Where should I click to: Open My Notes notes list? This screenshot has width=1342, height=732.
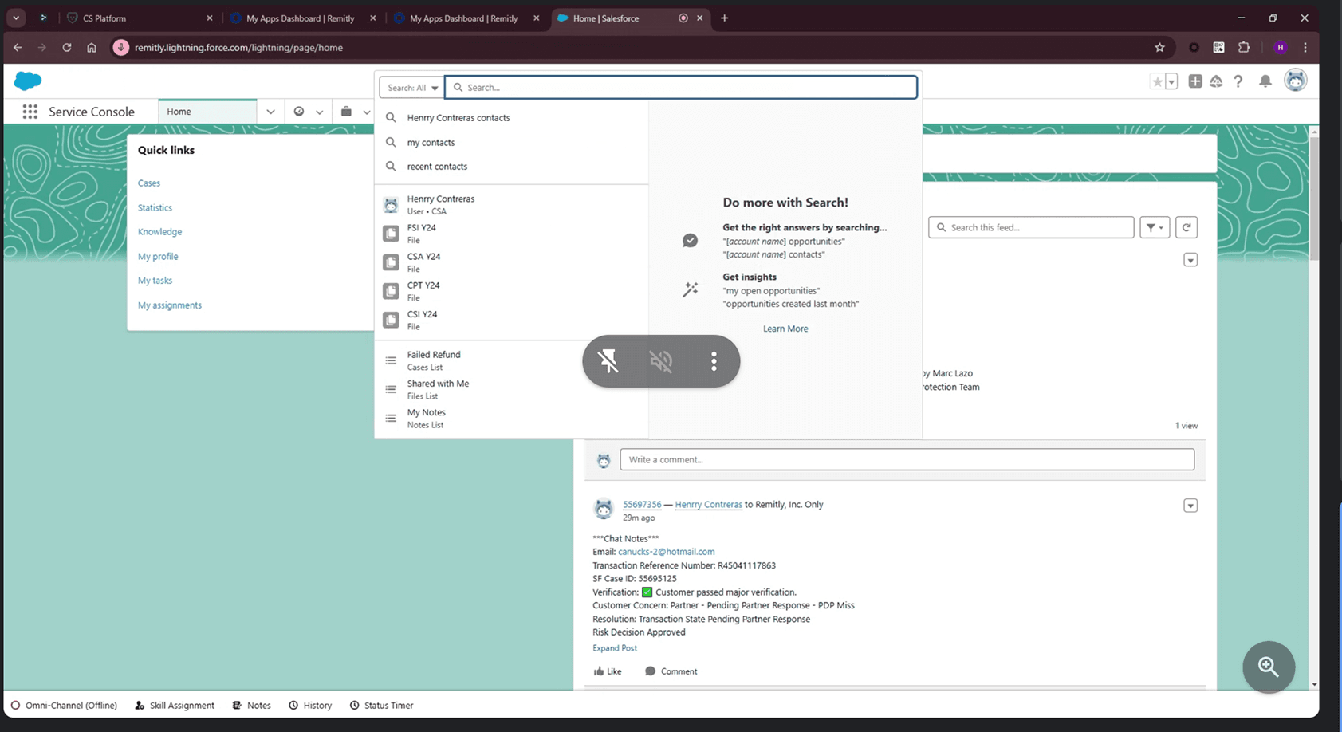point(511,418)
